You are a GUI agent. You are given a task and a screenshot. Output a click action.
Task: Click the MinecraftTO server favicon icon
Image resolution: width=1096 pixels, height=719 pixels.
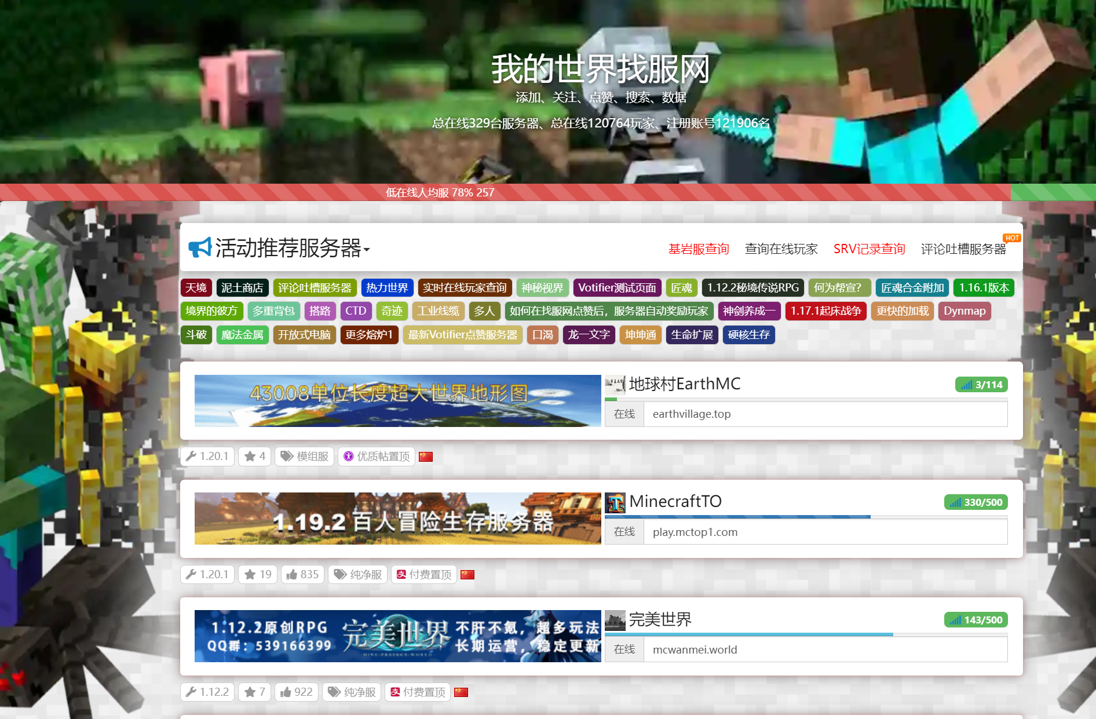point(615,502)
